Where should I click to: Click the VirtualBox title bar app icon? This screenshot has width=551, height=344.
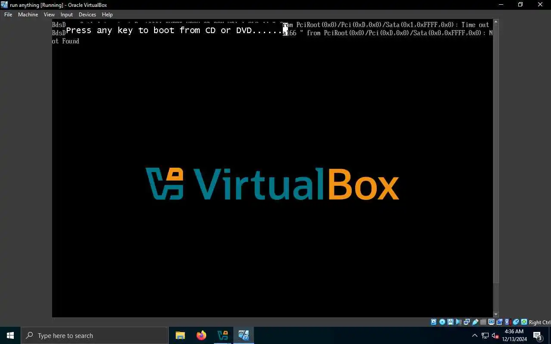[x=4, y=5]
